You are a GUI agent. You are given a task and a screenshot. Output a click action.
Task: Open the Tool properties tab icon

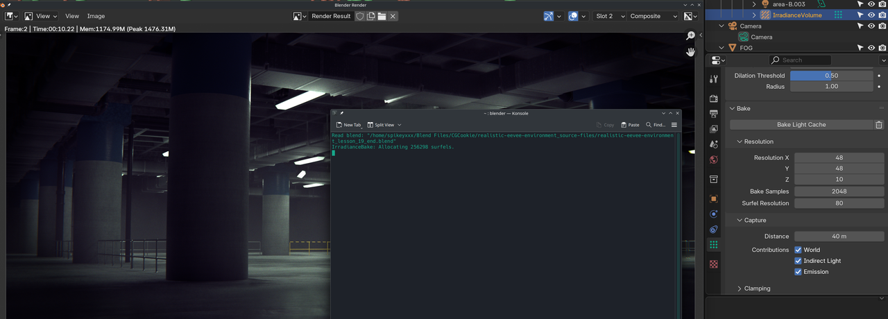click(714, 79)
